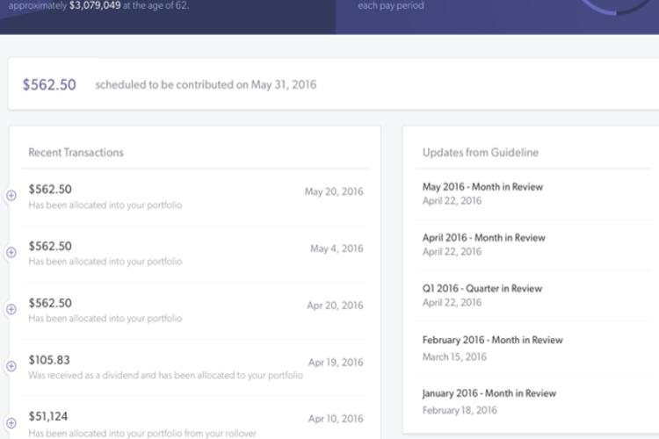659x439 pixels.
Task: Click the $562.50 scheduled contribution amount
Action: (49, 85)
